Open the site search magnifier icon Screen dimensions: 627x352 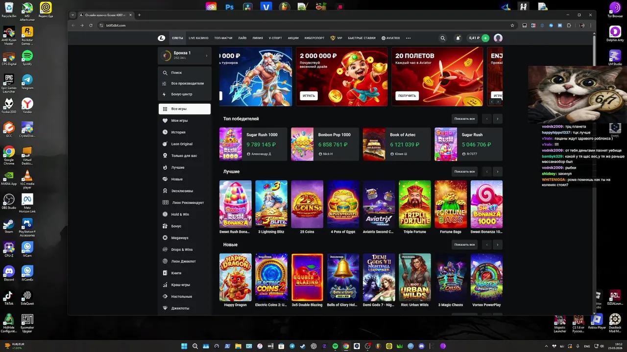coord(443,38)
